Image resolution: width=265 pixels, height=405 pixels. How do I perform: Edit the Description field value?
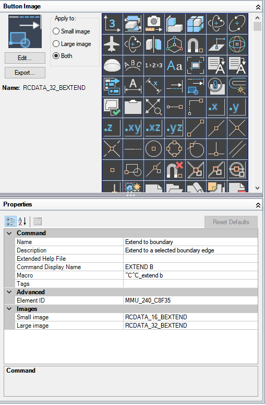pyautogui.click(x=190, y=250)
